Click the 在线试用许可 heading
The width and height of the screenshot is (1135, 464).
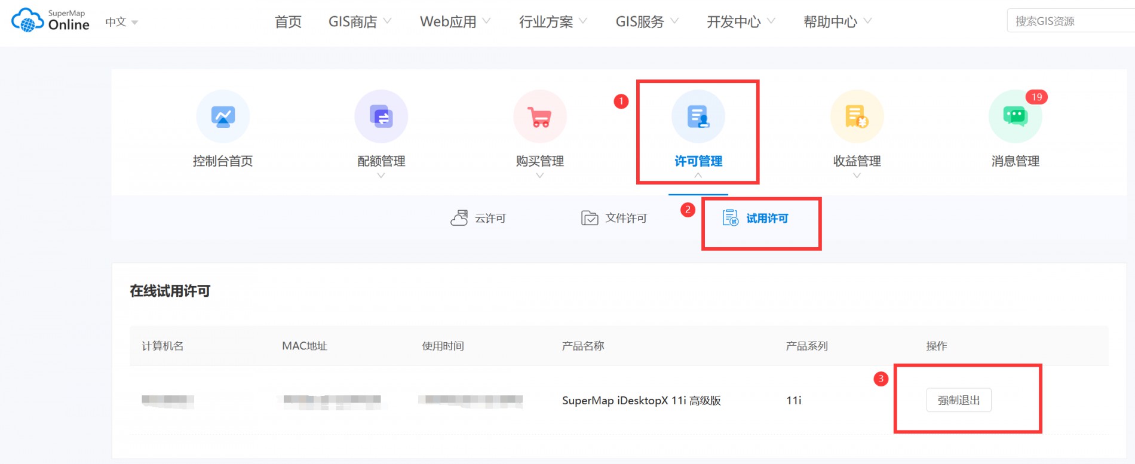pos(170,291)
